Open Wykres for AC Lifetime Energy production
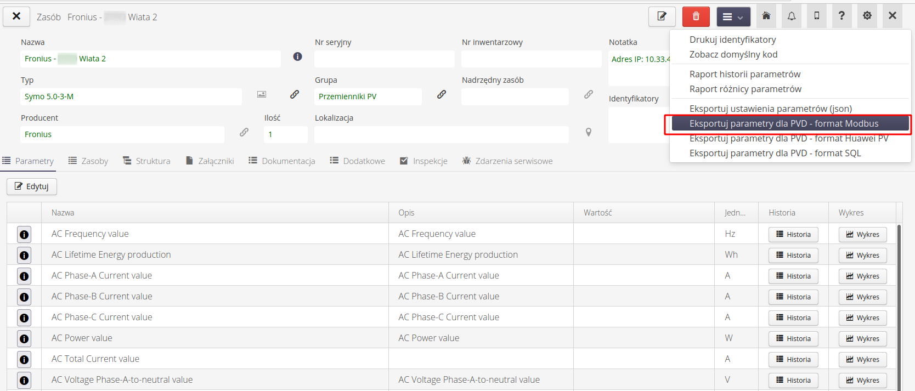This screenshot has height=391, width=915. [862, 256]
